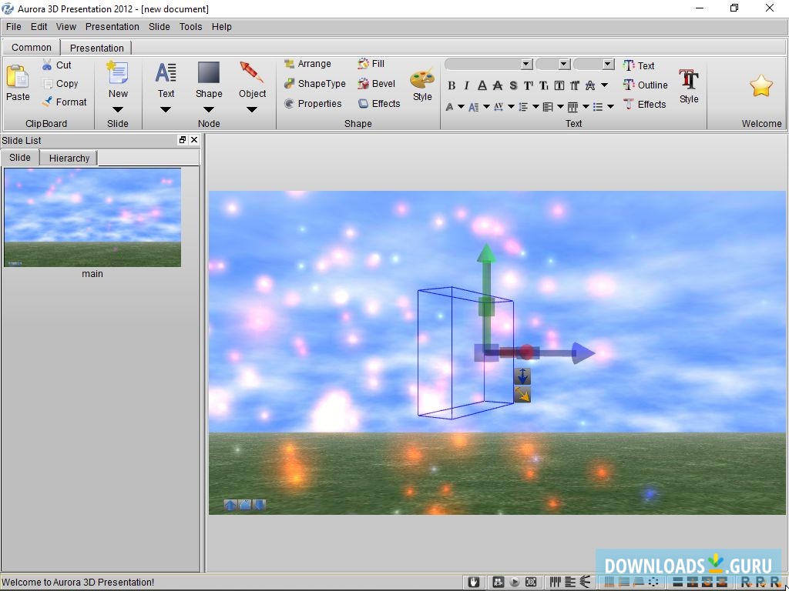789x591 pixels.
Task: Select the hand pan tool in status bar
Action: pyautogui.click(x=473, y=583)
